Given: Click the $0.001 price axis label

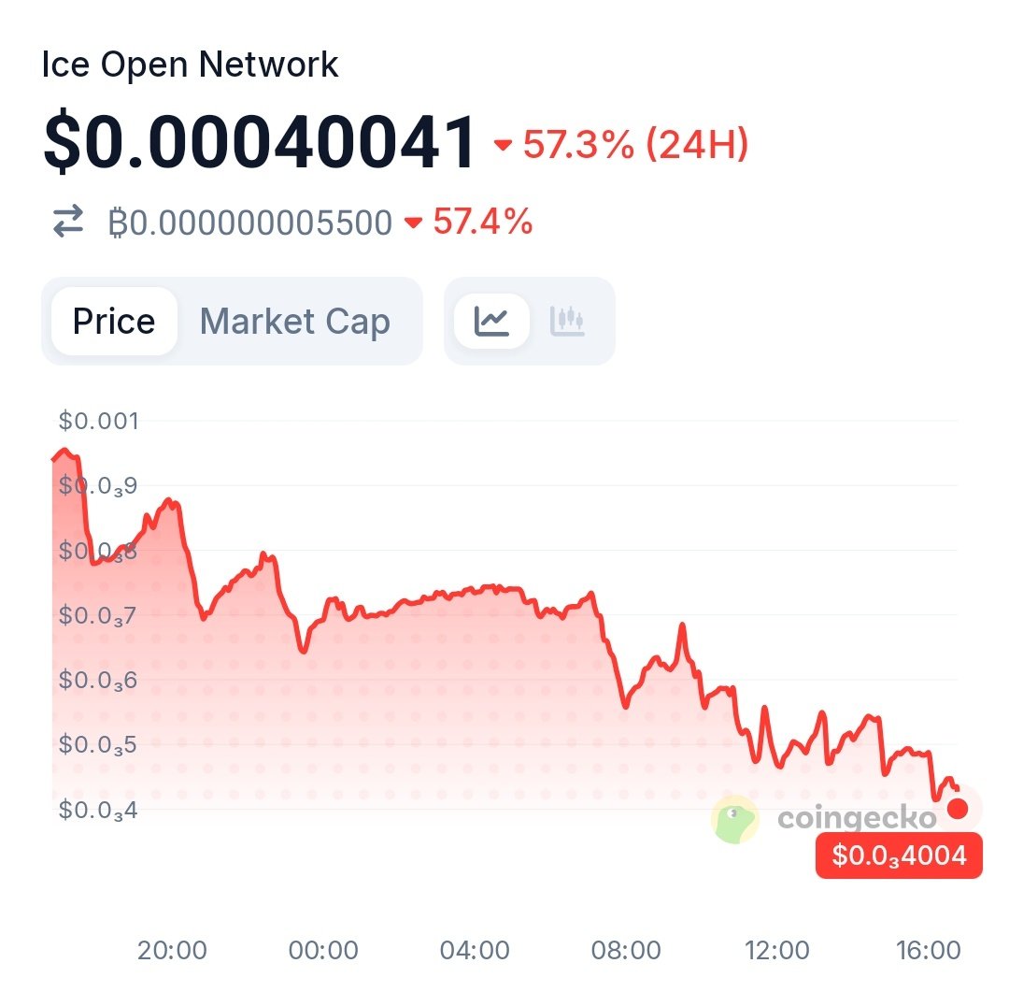Looking at the screenshot, I should pyautogui.click(x=98, y=421).
